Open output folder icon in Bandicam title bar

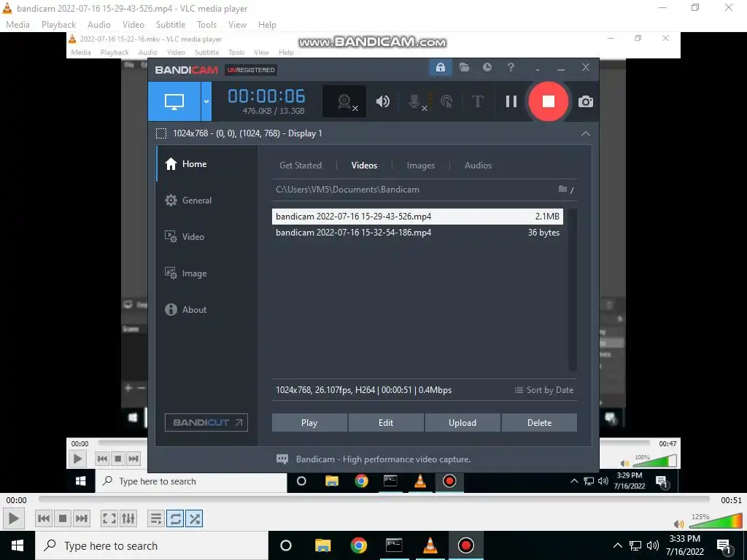[464, 67]
